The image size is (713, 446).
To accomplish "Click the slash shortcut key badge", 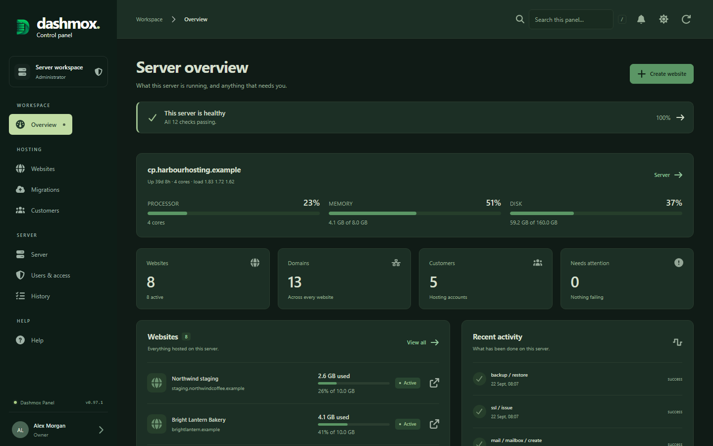I will [622, 19].
